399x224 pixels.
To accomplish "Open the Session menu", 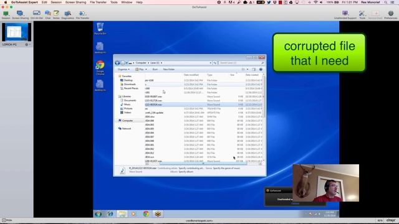I will [x=56, y=2].
